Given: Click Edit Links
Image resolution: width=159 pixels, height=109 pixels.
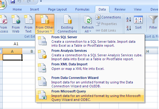Looking at the screenshot, I should pos(106,30).
